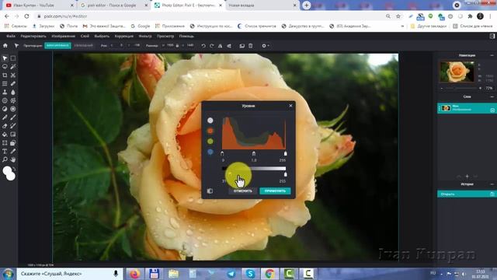The image size is (497, 280).
Task: Open Skype from the taskbar
Action: pyautogui.click(x=250, y=274)
